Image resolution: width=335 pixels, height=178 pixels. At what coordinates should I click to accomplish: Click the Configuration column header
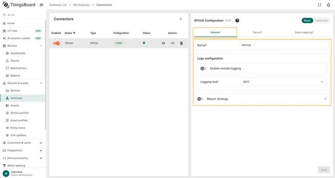click(x=121, y=33)
